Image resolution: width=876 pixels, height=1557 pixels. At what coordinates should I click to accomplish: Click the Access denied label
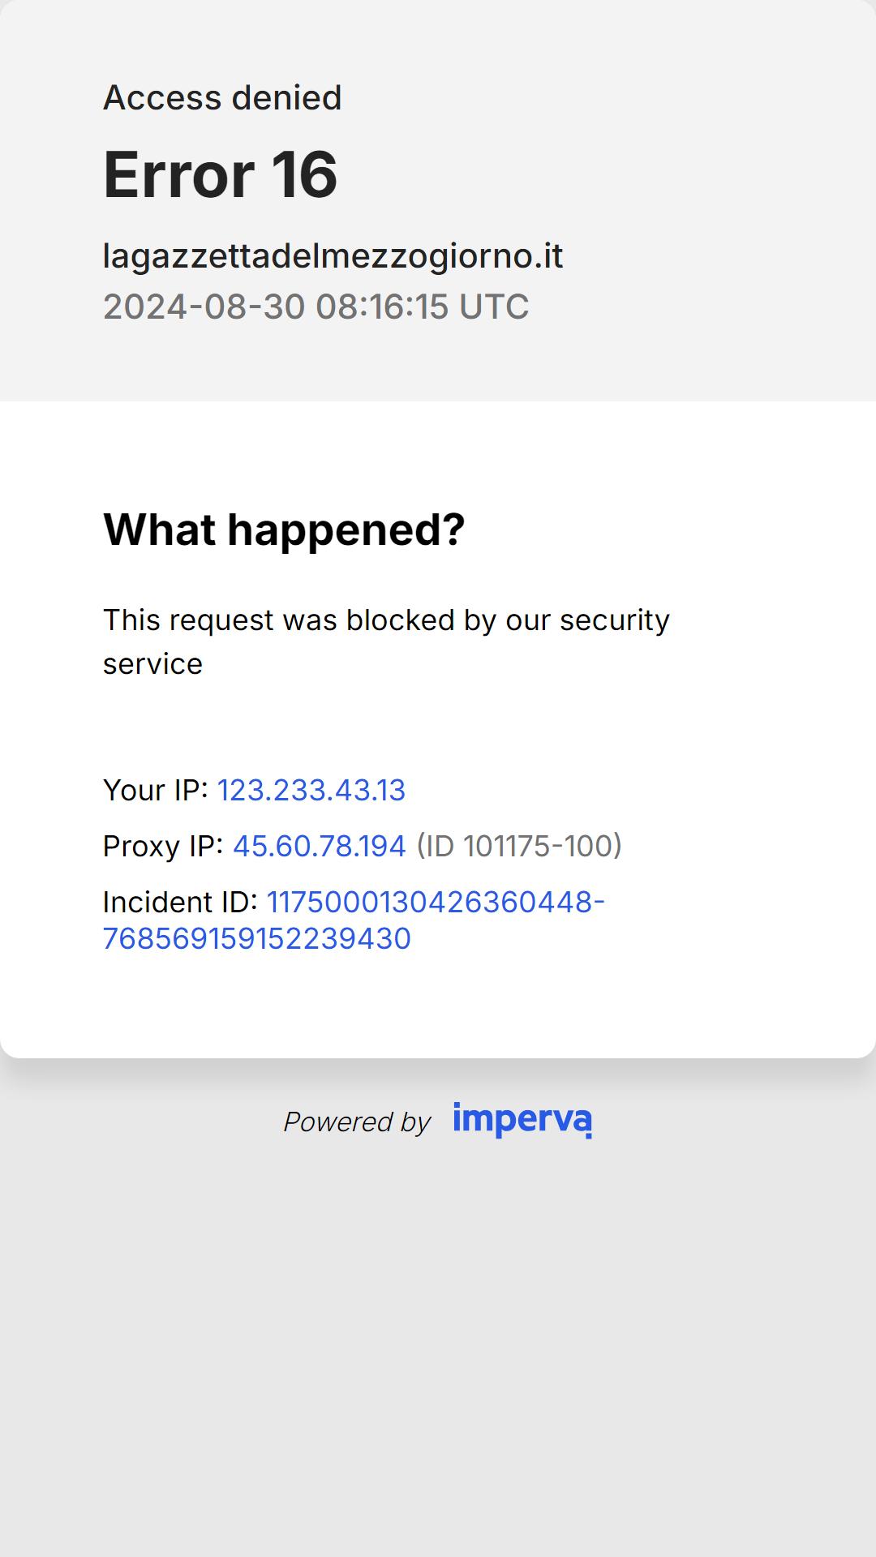pyautogui.click(x=222, y=97)
